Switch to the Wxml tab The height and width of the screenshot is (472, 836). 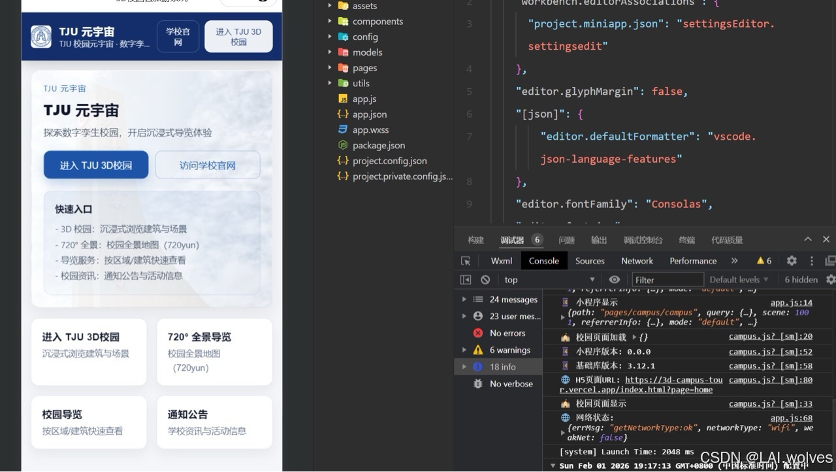pos(502,261)
